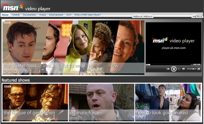Viewport: 204px width, 124px height.
Task: Open How to Look Good Naked show
Action: (168, 102)
